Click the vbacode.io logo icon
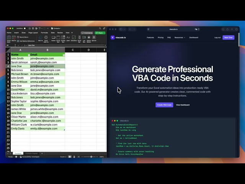 (113, 38)
